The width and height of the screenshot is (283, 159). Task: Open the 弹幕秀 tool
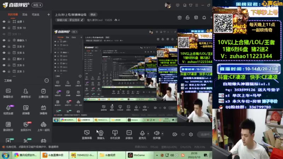point(43,110)
